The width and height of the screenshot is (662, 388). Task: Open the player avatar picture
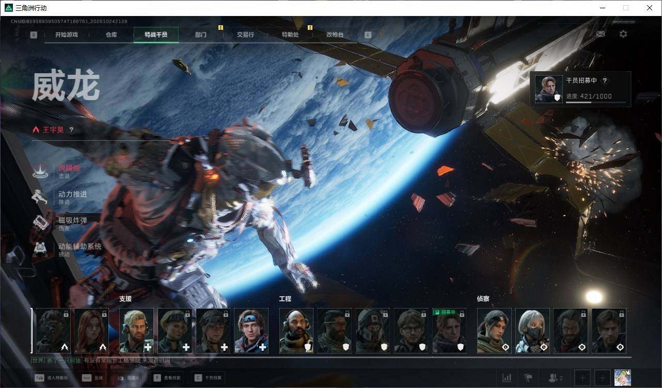pyautogui.click(x=623, y=378)
